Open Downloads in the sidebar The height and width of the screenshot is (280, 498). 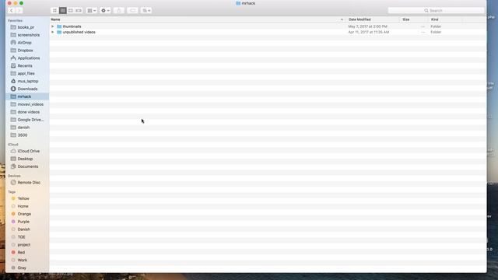tap(27, 89)
